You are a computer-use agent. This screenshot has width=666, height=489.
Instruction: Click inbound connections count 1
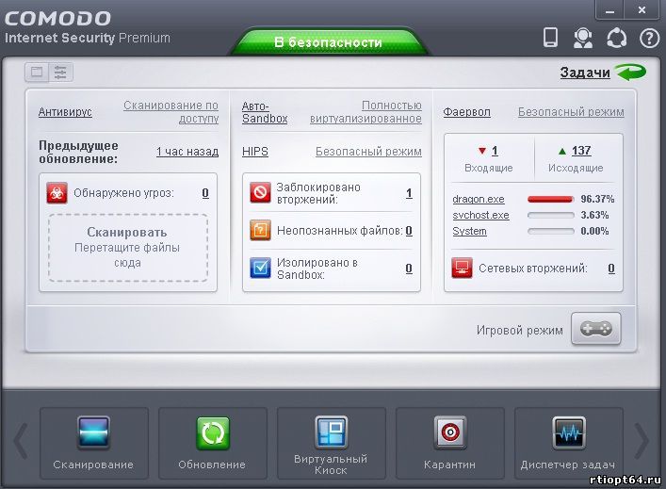tap(495, 151)
